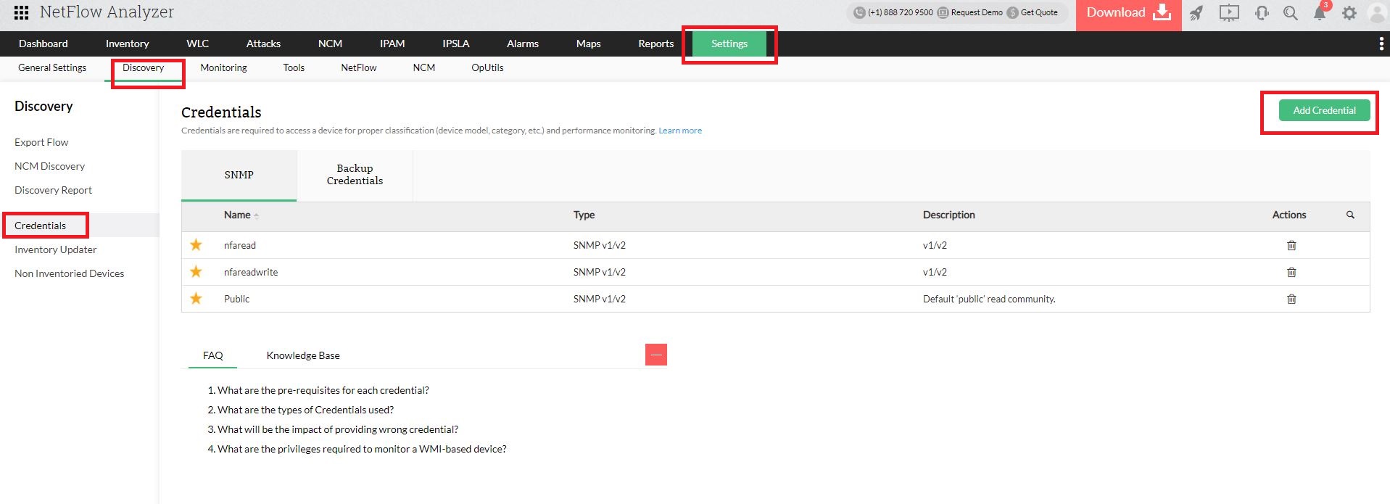Screen dimensions: 1390x504
Task: Open the vertical three-dot more menu
Action: 1381,44
